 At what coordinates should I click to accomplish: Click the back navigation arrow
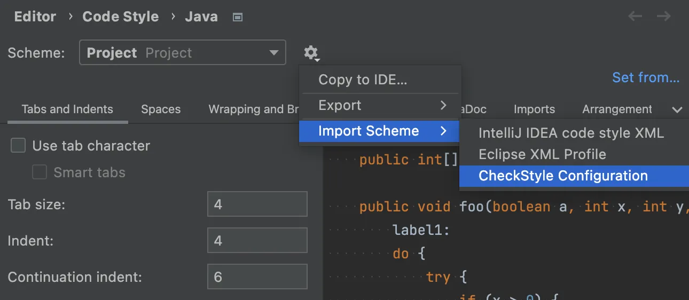pyautogui.click(x=635, y=17)
